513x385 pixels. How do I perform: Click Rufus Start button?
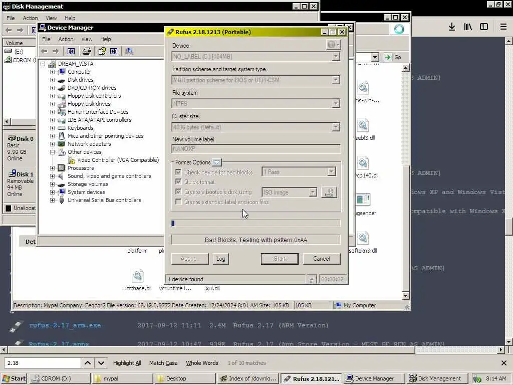[x=280, y=259]
